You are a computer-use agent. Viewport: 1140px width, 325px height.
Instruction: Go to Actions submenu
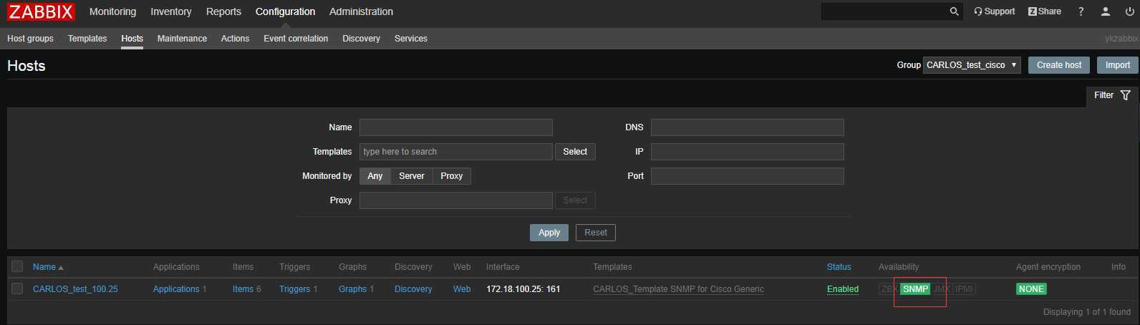coord(235,39)
